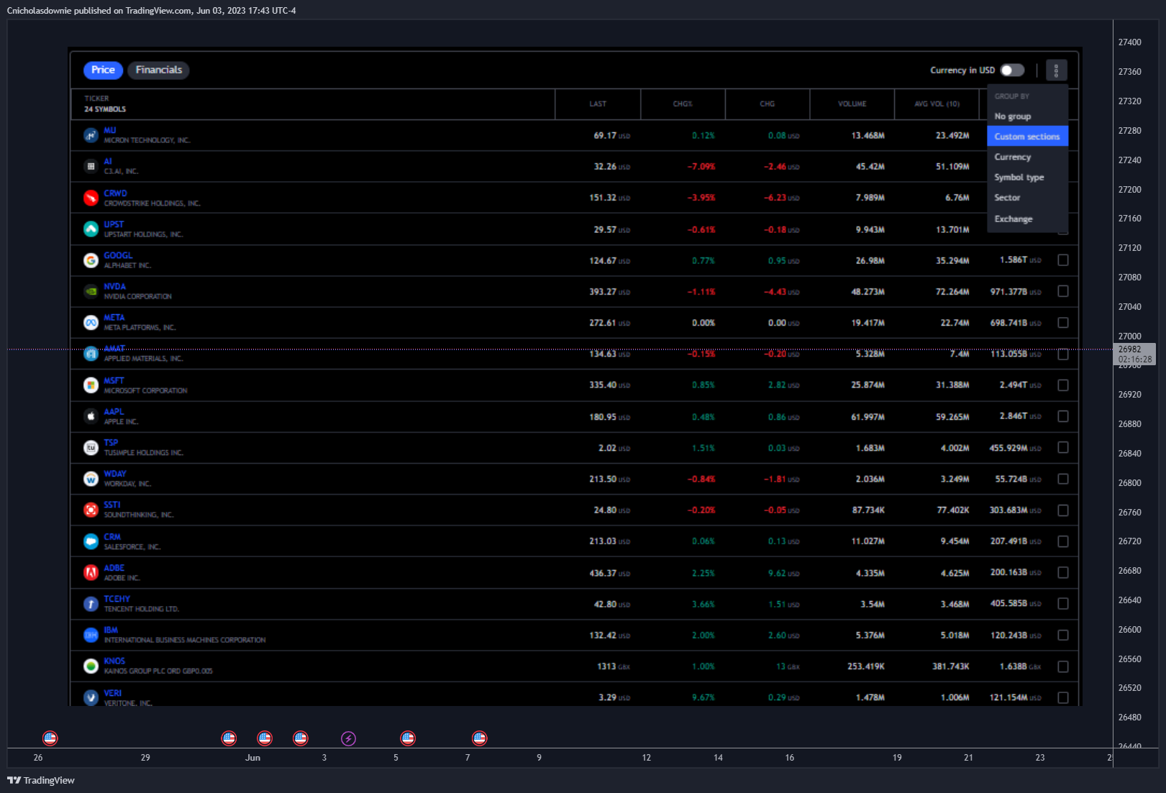This screenshot has height=793, width=1166.
Task: Toggle the Currency in USD switch
Action: 1012,70
